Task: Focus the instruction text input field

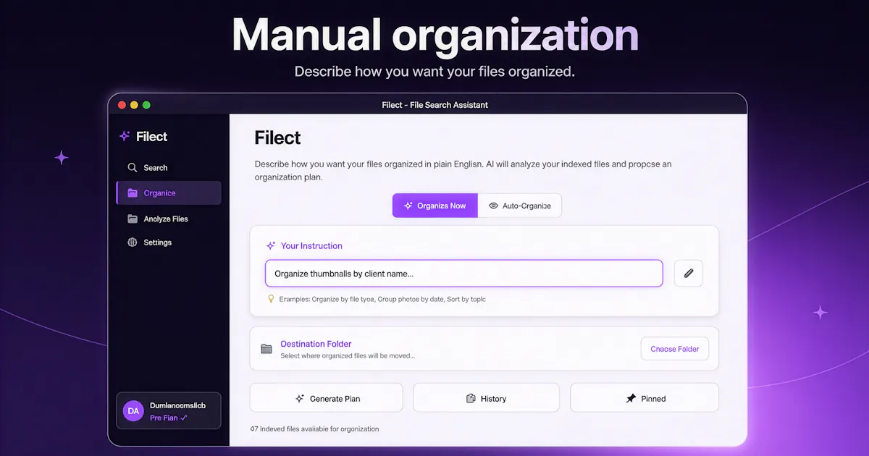Action: [x=463, y=274]
